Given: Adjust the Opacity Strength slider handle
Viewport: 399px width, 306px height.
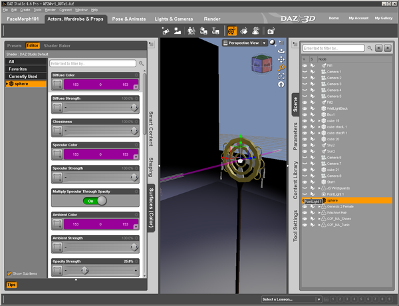Looking at the screenshot, I should 84,270.
